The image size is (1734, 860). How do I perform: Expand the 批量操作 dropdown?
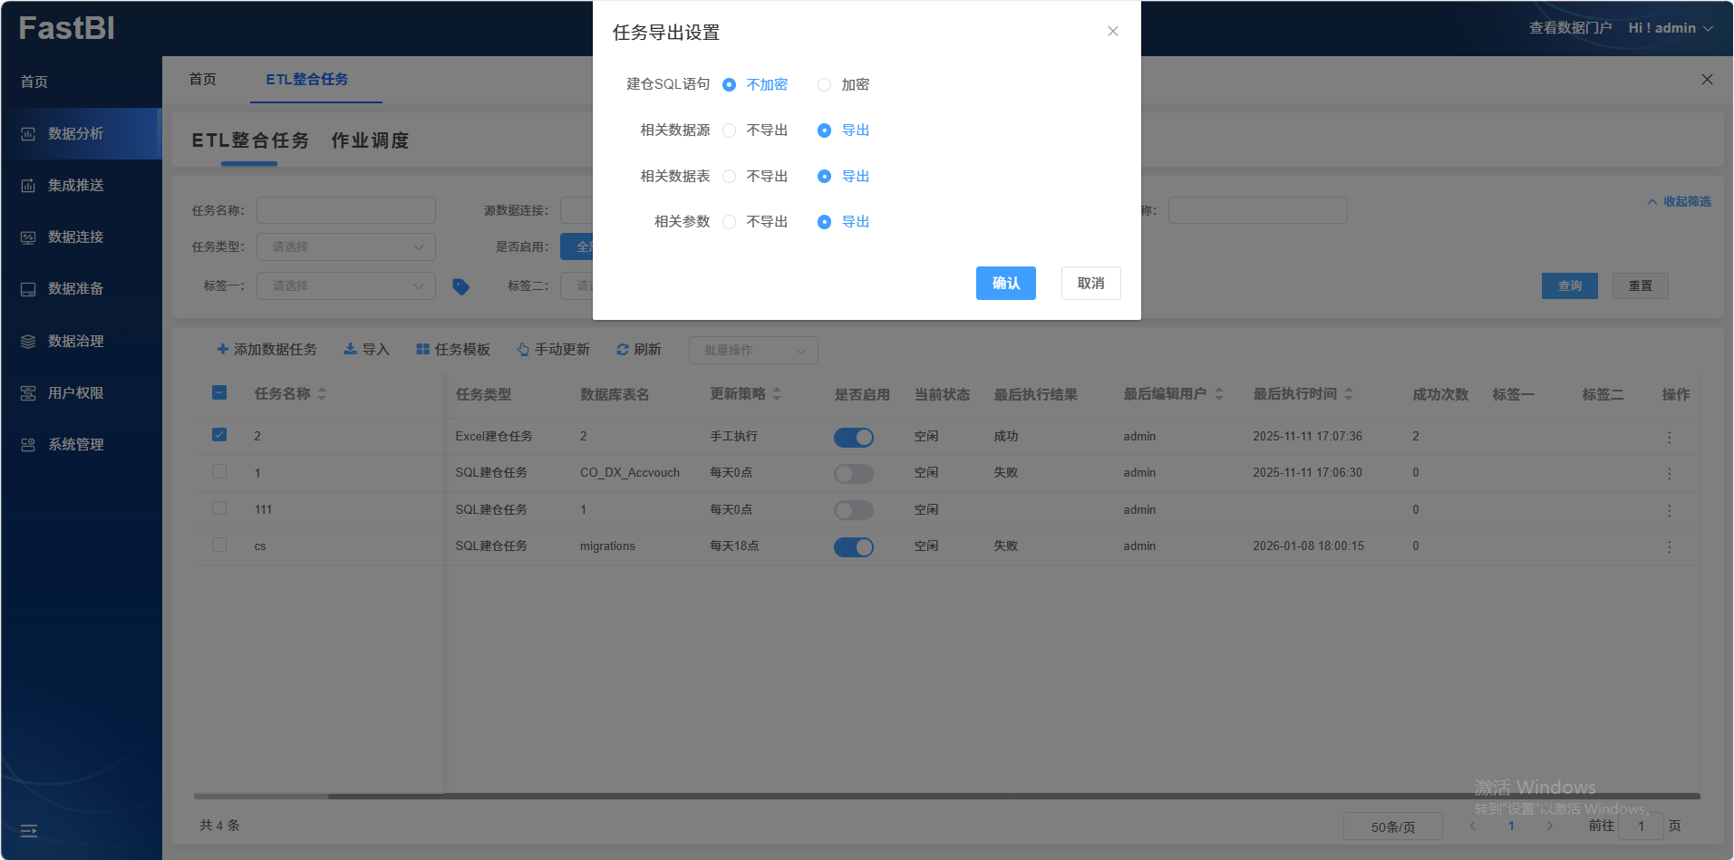(752, 351)
